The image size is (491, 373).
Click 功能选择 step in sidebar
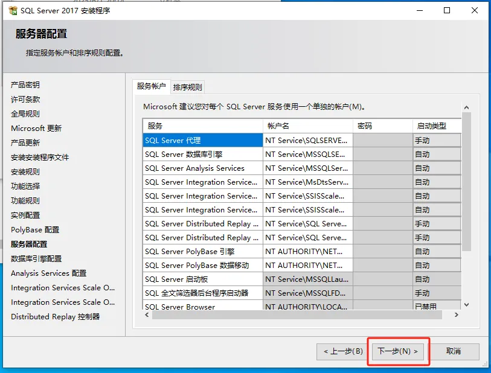25,186
